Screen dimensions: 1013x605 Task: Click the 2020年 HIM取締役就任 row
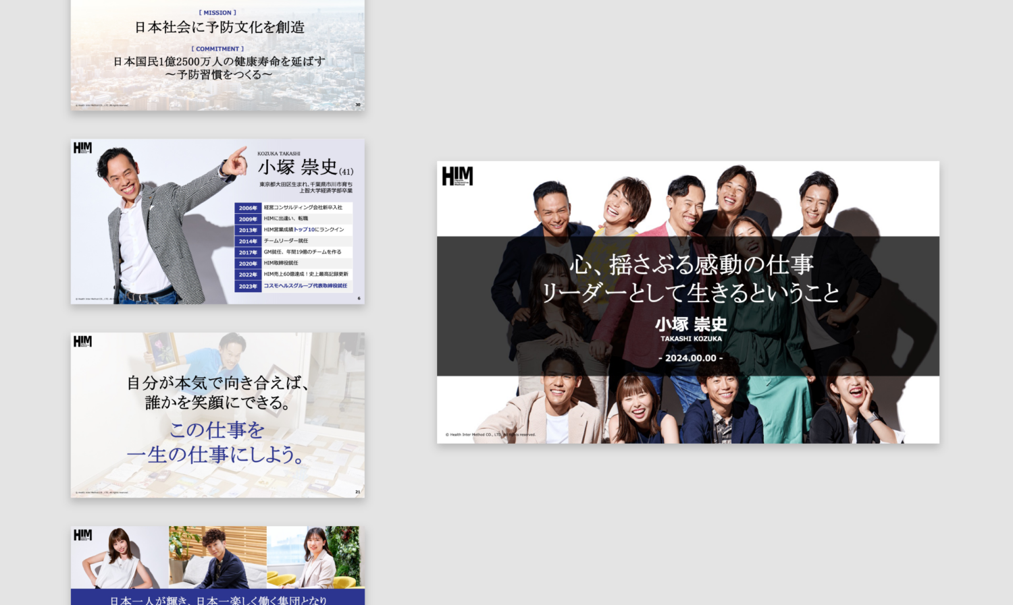293,263
